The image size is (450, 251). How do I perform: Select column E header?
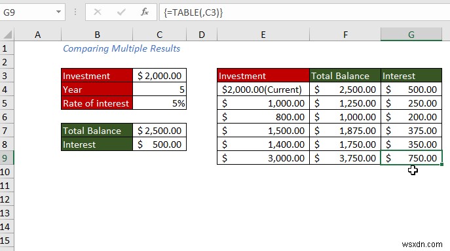coord(263,35)
